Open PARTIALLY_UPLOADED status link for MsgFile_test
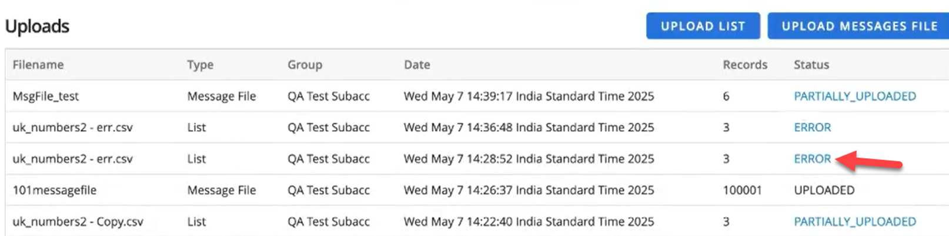Viewport: 949px width, 236px height. pos(854,97)
